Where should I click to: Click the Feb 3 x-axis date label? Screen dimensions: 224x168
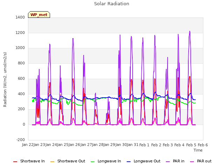[168, 145]
